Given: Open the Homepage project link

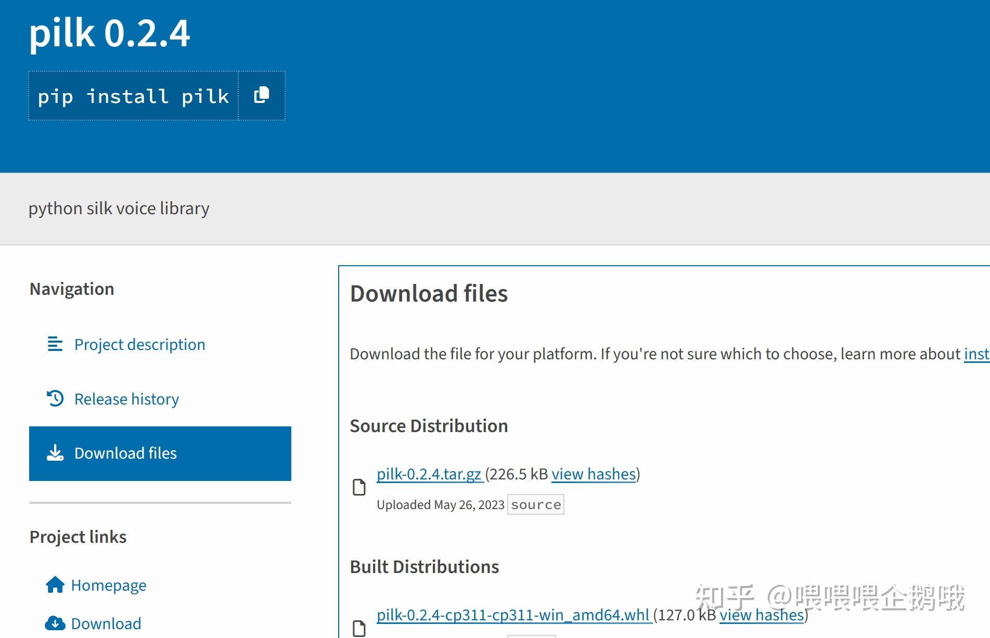Looking at the screenshot, I should (109, 585).
